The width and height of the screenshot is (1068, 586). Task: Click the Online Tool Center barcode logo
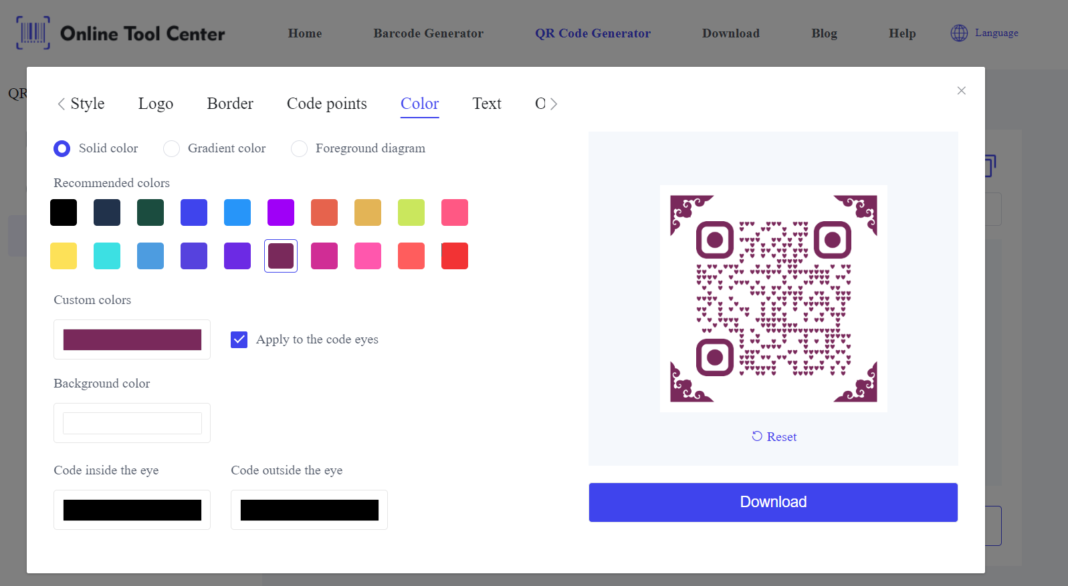33,33
